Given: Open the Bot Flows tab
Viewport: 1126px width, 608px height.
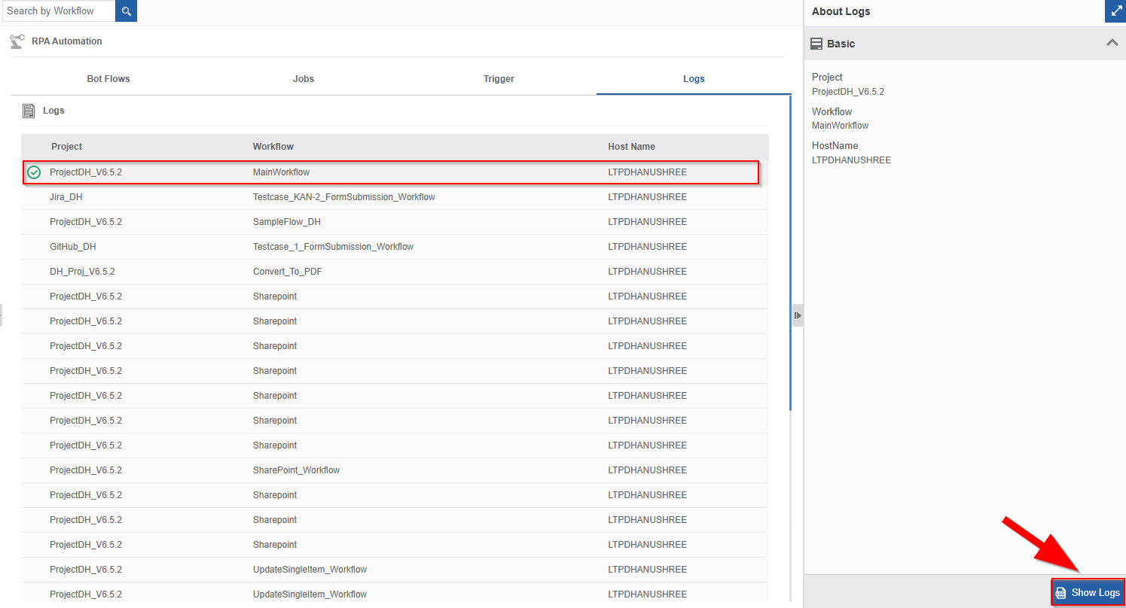Looking at the screenshot, I should (x=108, y=79).
